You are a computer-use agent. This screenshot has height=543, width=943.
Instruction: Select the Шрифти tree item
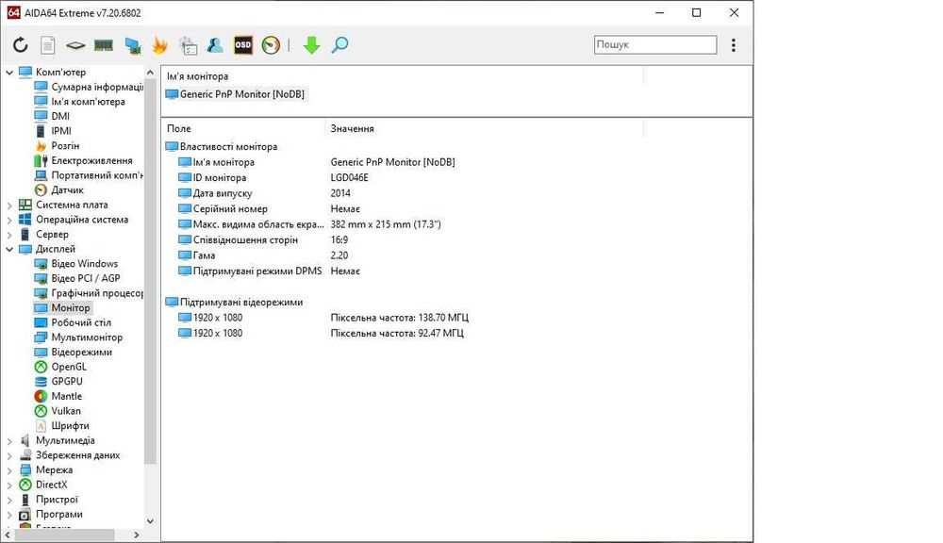(62, 426)
